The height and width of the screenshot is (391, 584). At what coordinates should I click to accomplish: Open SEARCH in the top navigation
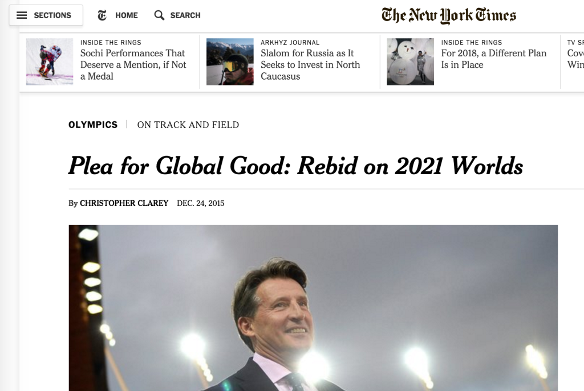pyautogui.click(x=185, y=15)
